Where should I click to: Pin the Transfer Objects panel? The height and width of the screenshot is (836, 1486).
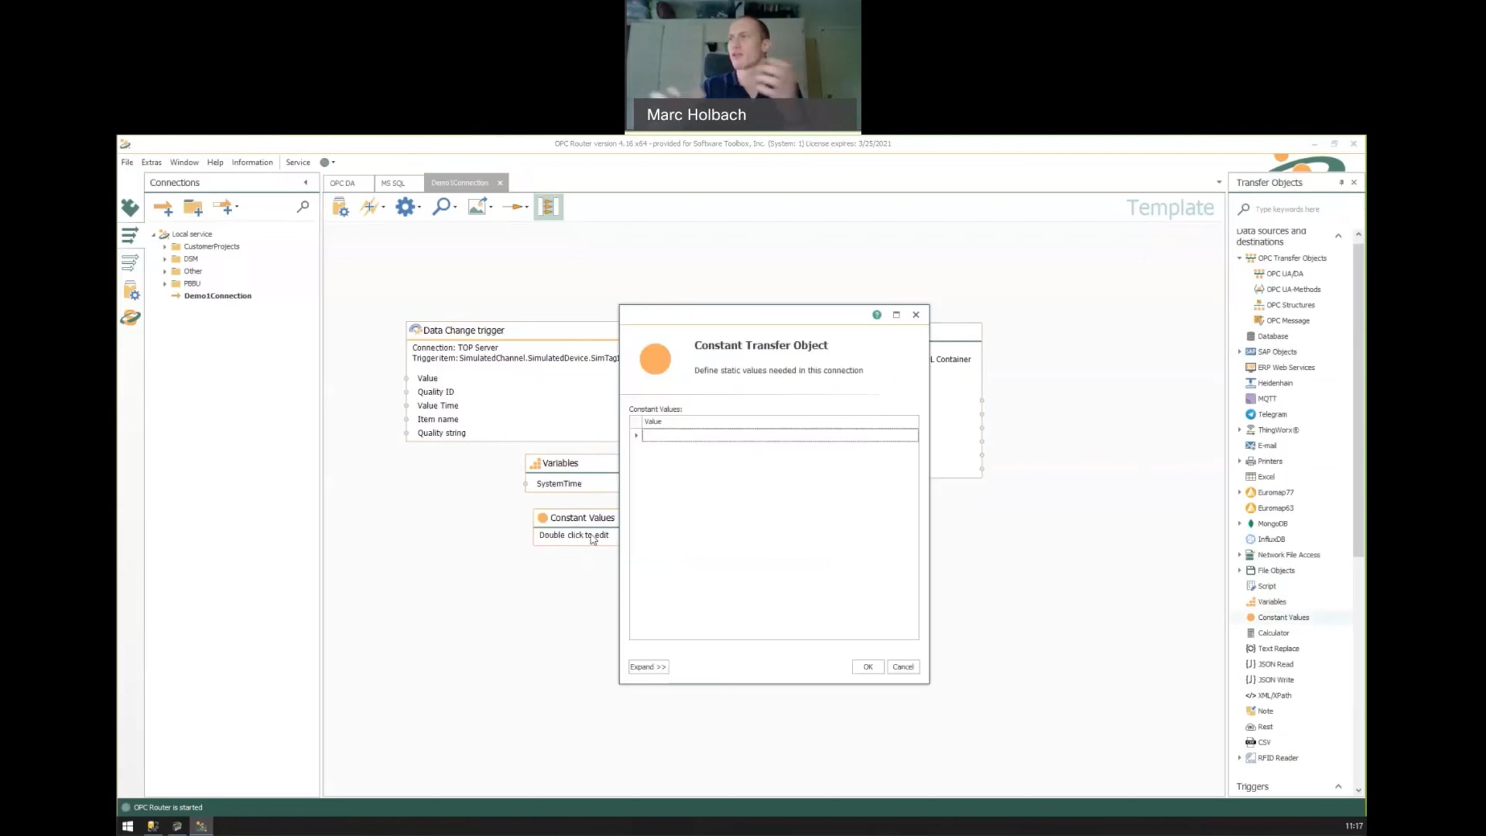[1341, 183]
